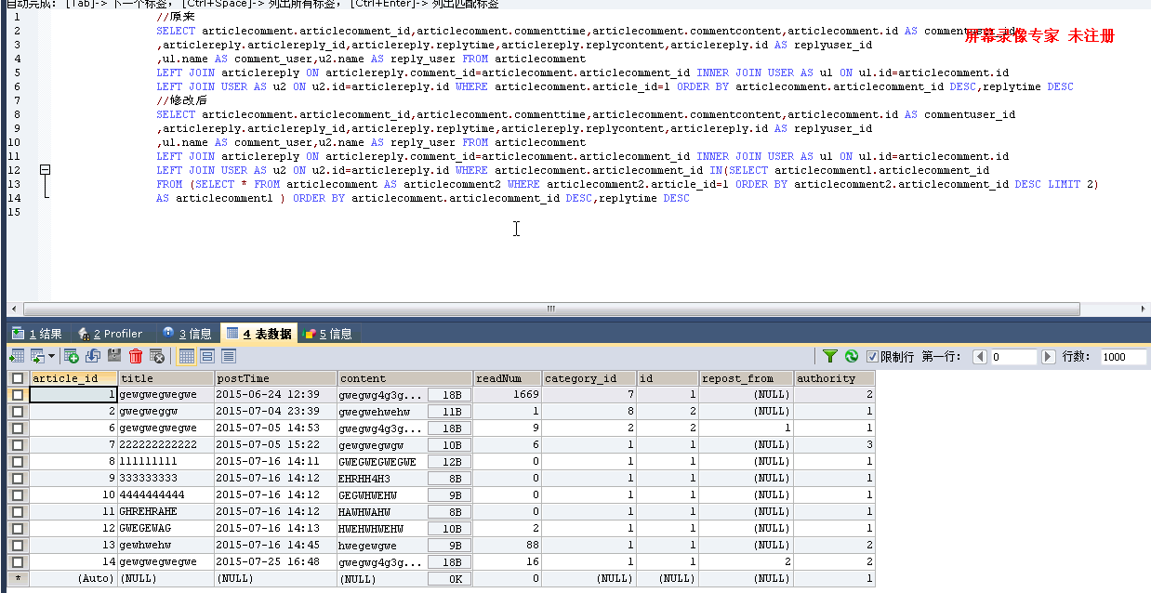Check the row checkbox for title 333333333
The width and height of the screenshot is (1151, 593).
pyautogui.click(x=17, y=478)
